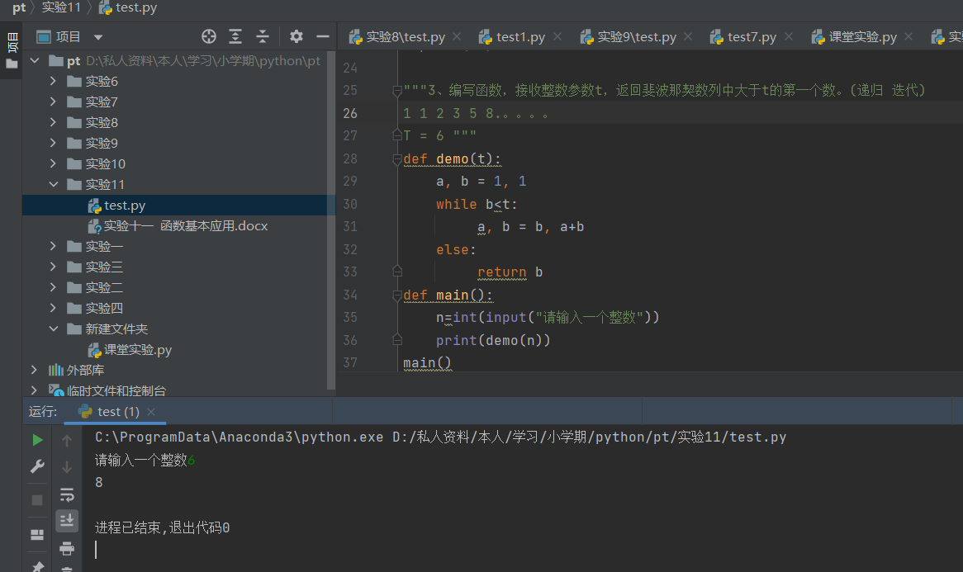Collapse the pt root folder
Viewport: 963px width, 572px height.
coord(35,61)
